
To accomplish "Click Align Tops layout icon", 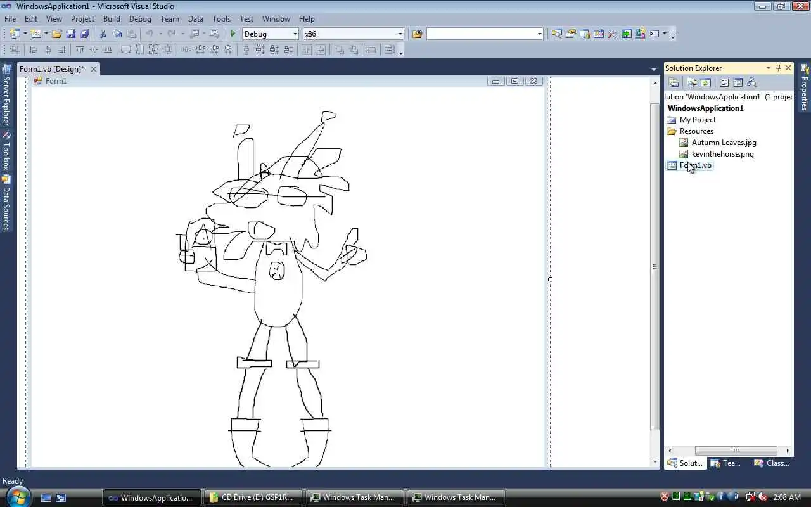I will coord(80,49).
